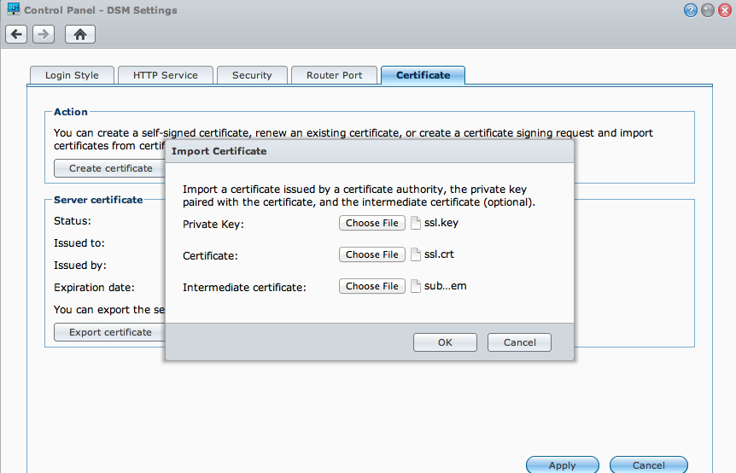The image size is (736, 473).
Task: Click the Control Panel app icon in title bar
Action: pos(13,10)
